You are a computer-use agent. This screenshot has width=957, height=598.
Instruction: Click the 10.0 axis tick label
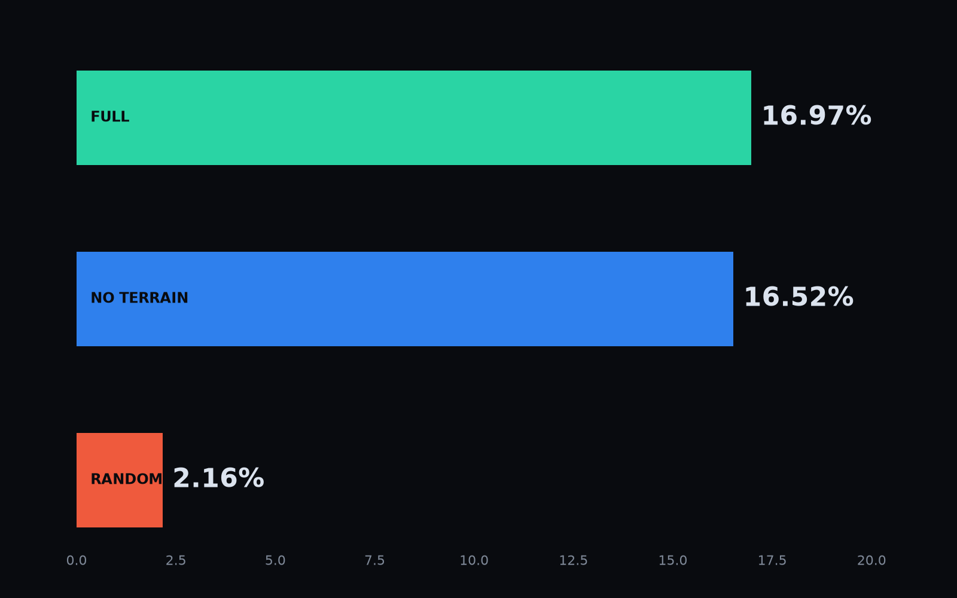pyautogui.click(x=474, y=561)
